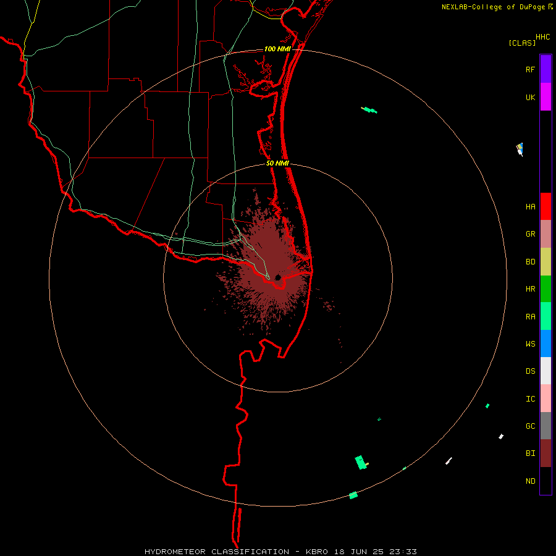Click the yellow-blue-white echo at the east edge
This screenshot has width=556, height=556.
click(x=520, y=150)
